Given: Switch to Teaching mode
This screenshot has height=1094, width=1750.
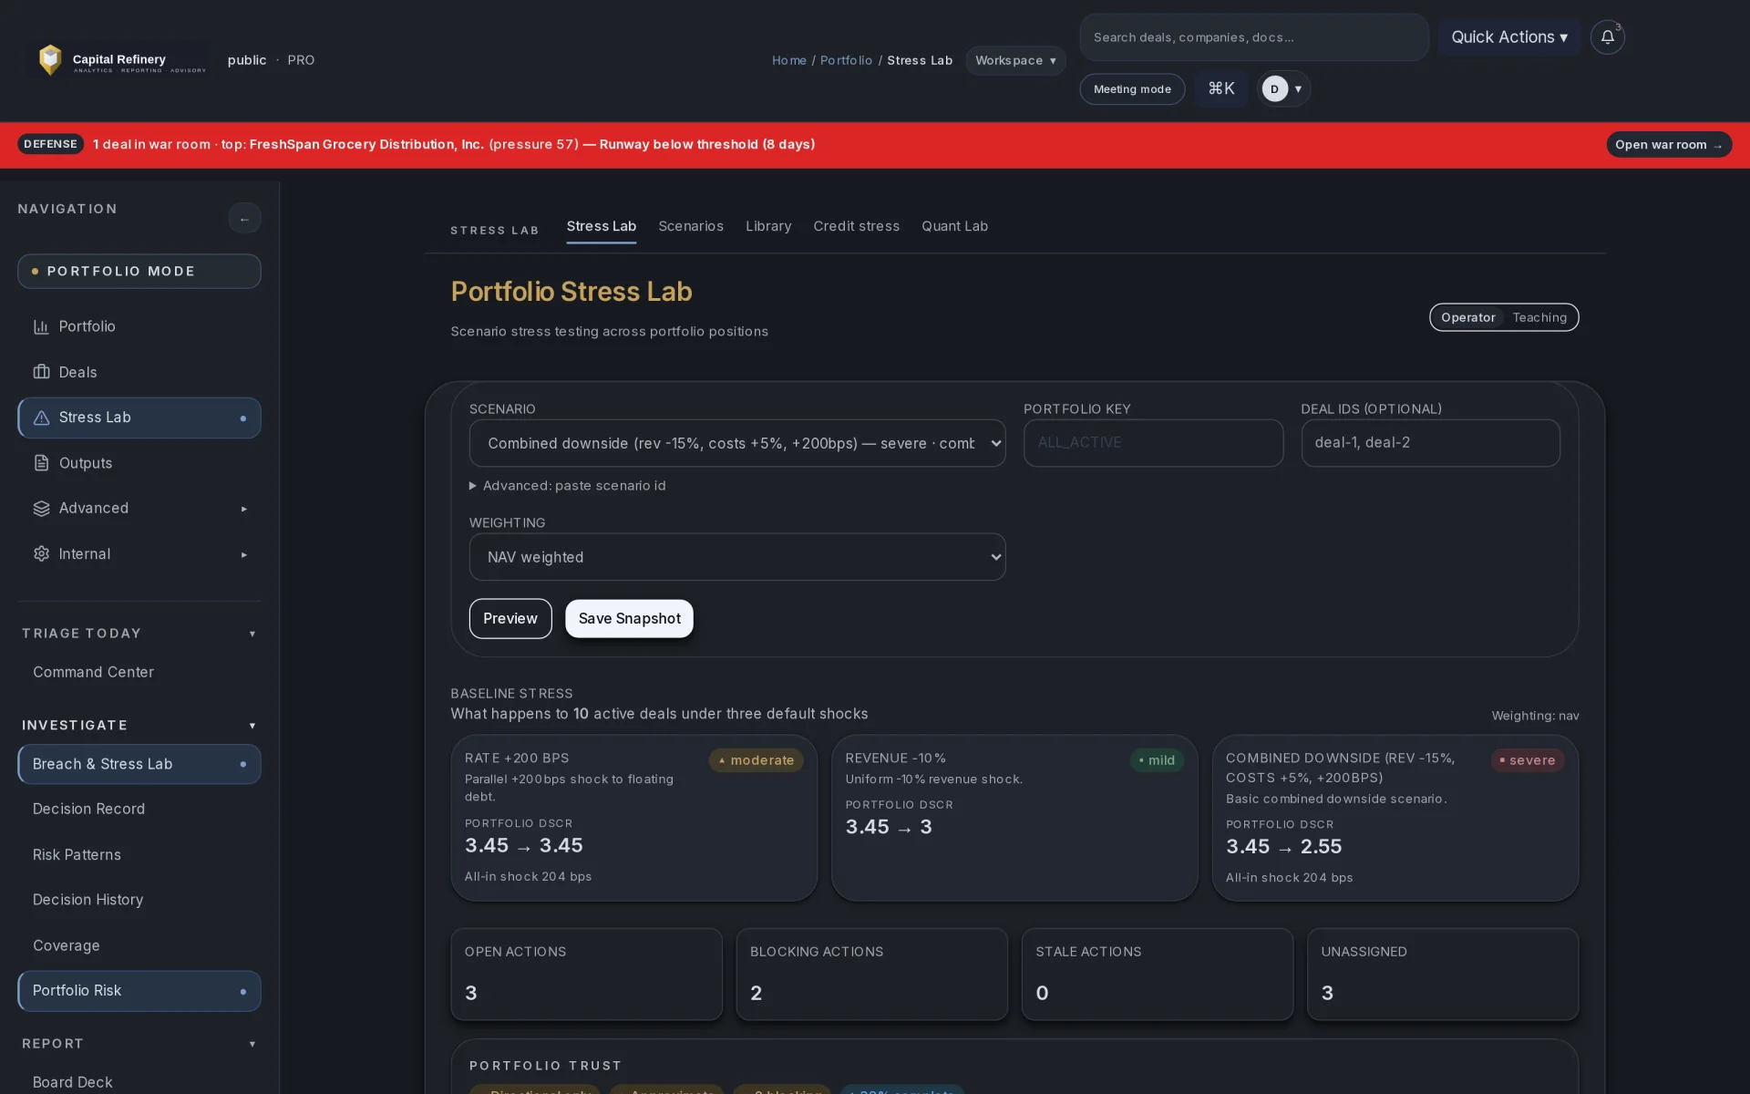Looking at the screenshot, I should pyautogui.click(x=1539, y=317).
